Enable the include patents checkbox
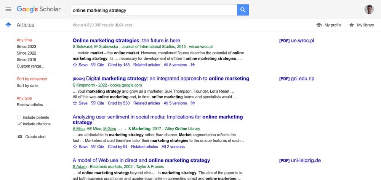The width and height of the screenshot is (381, 180). (x=19, y=118)
